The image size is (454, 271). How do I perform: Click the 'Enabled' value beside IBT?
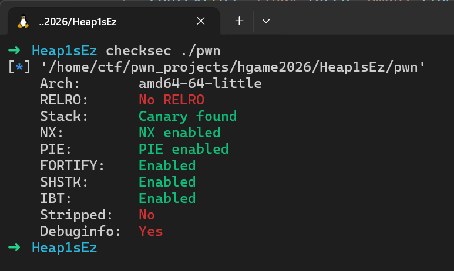[167, 198]
